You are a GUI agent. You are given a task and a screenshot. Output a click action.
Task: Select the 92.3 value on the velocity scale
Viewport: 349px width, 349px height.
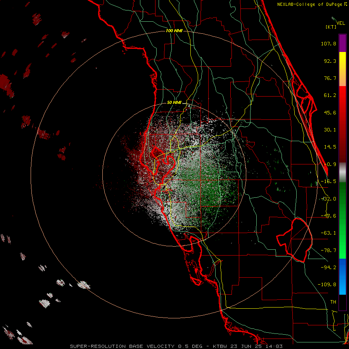point(330,61)
